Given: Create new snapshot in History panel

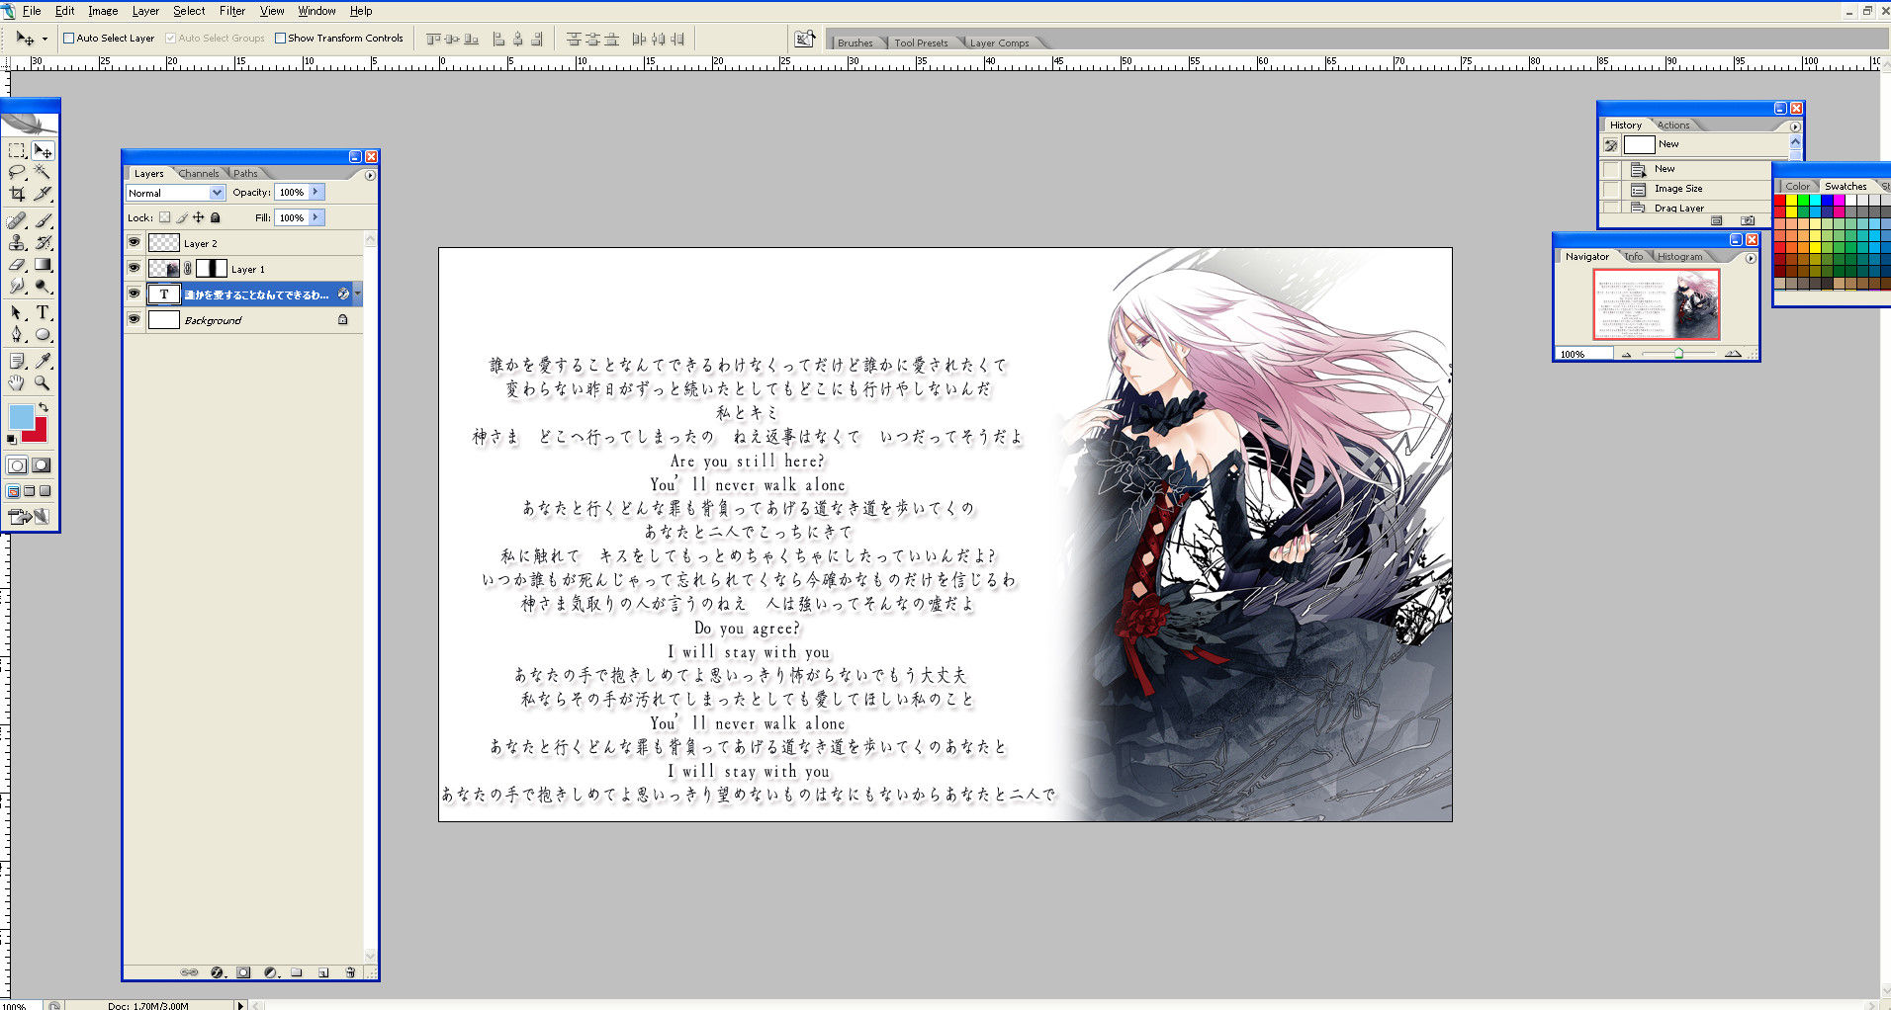Looking at the screenshot, I should 1748,220.
